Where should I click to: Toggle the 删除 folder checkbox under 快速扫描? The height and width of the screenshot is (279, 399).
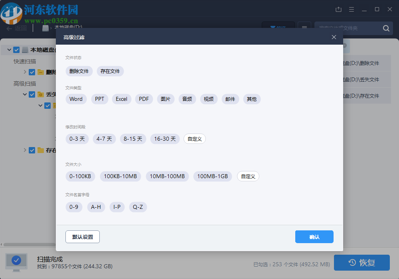click(x=32, y=72)
